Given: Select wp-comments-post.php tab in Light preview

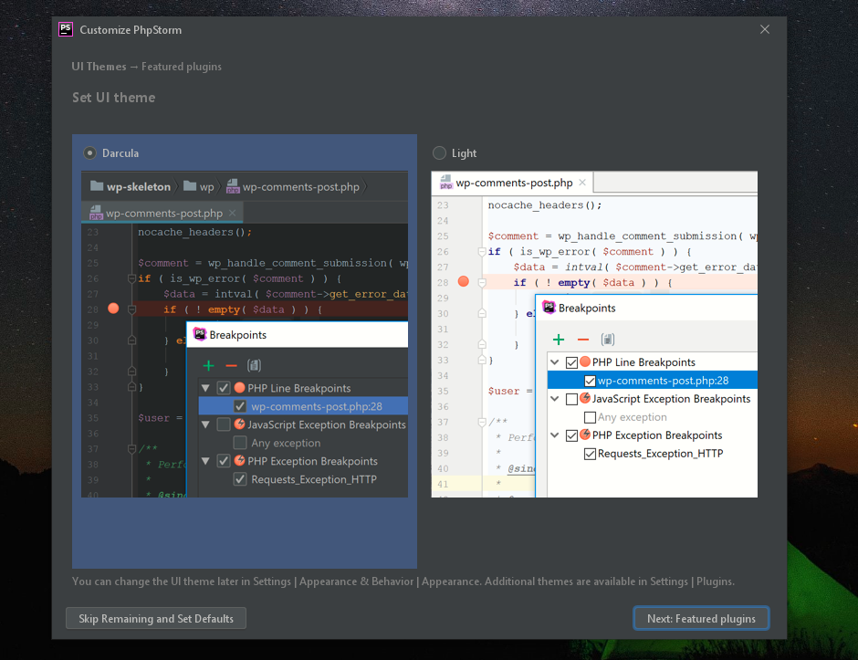Looking at the screenshot, I should 512,183.
